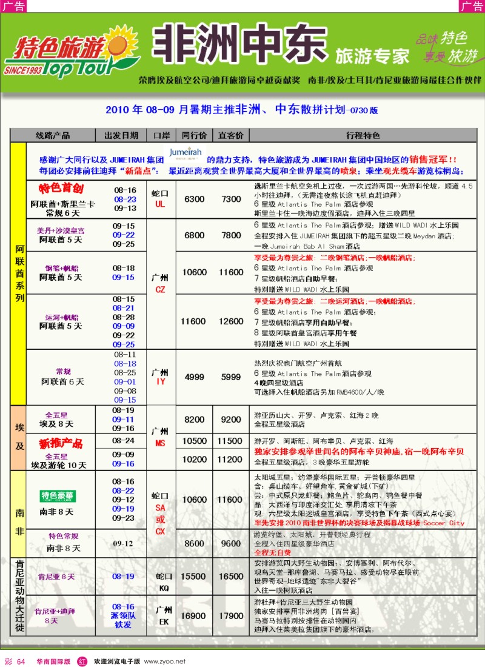This screenshot has width=485, height=667.
Task: Click the 8600 price for 南非8天
Action: click(x=195, y=544)
